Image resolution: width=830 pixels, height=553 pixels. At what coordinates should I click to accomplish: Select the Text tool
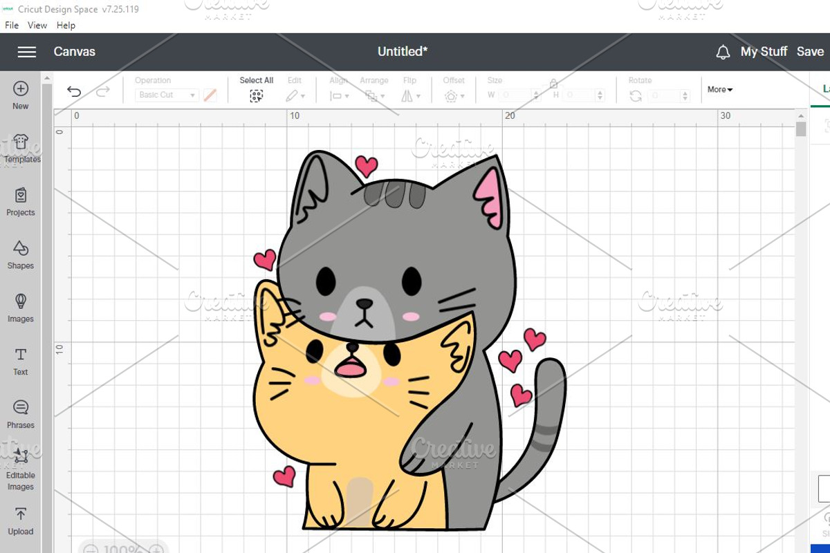[21, 362]
